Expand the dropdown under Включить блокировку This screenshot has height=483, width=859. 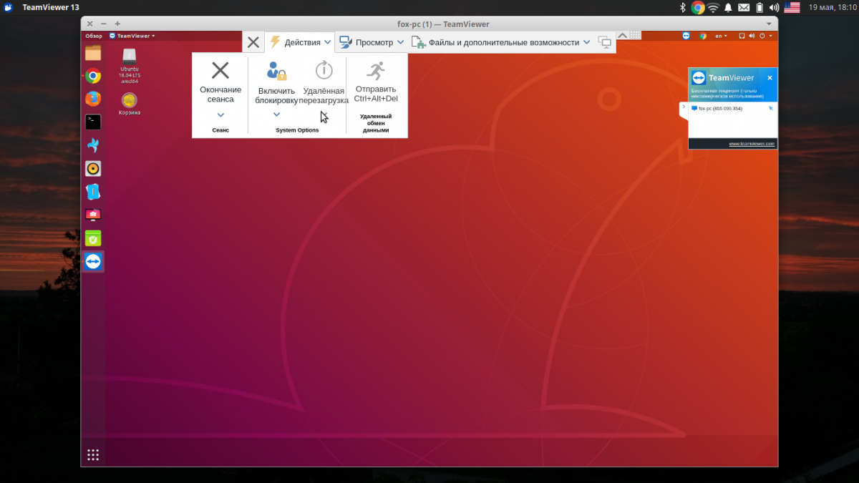276,114
